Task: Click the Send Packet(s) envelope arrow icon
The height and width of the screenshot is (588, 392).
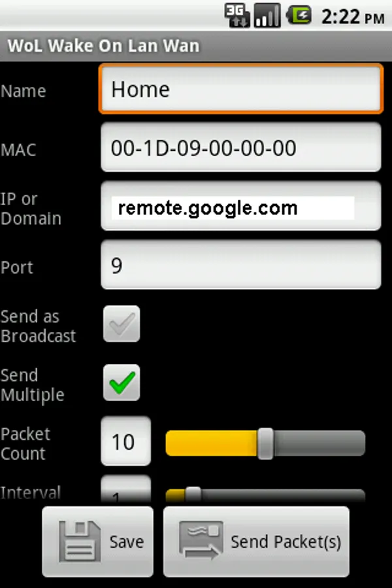Action: click(x=201, y=541)
